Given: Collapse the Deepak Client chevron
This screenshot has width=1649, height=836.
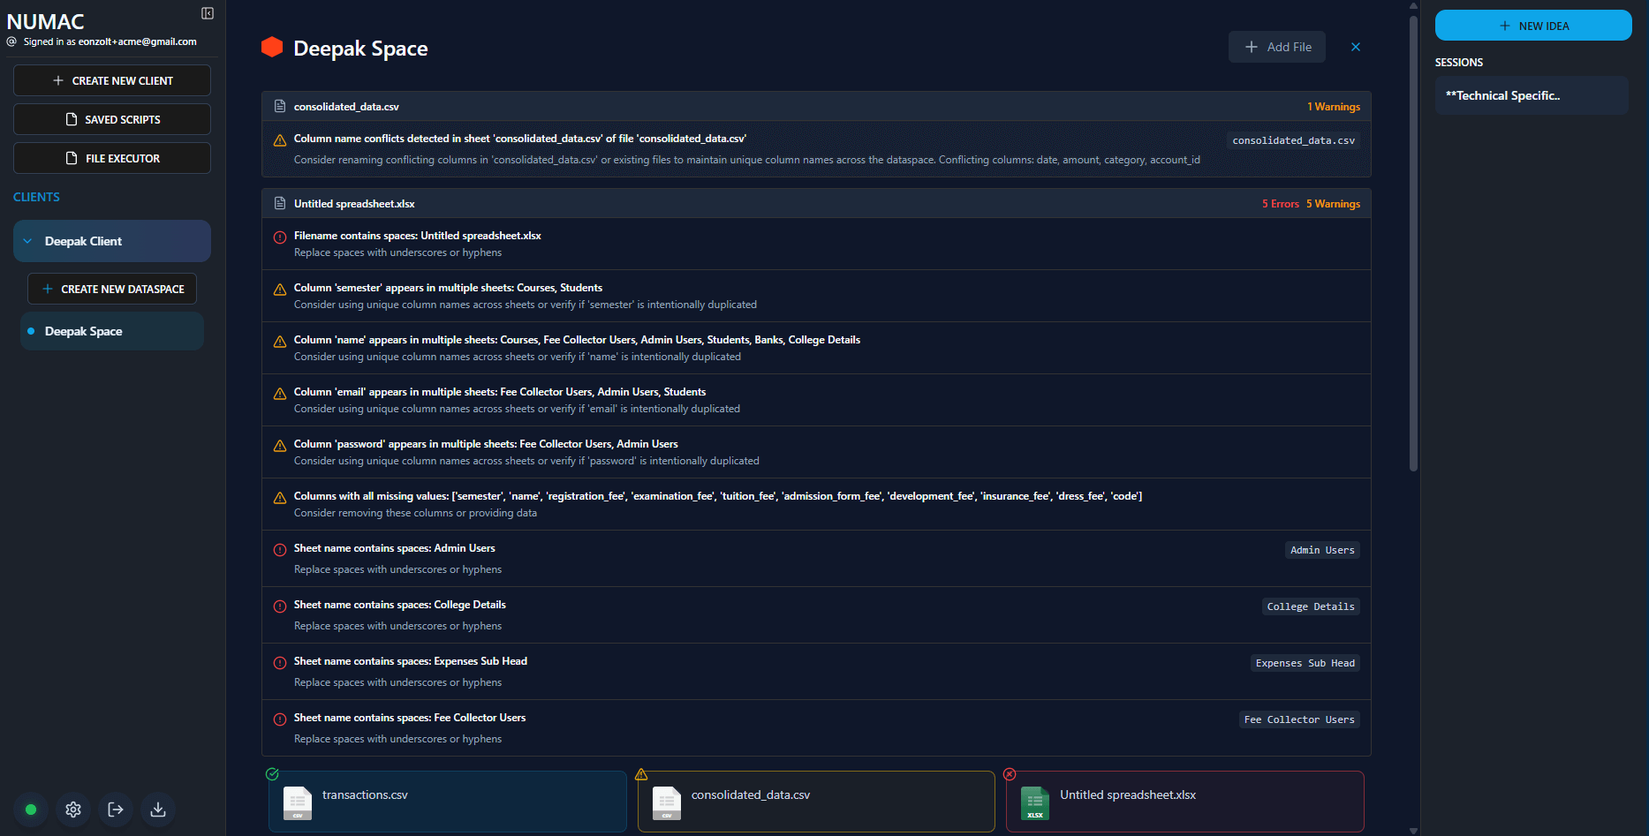Looking at the screenshot, I should point(27,241).
